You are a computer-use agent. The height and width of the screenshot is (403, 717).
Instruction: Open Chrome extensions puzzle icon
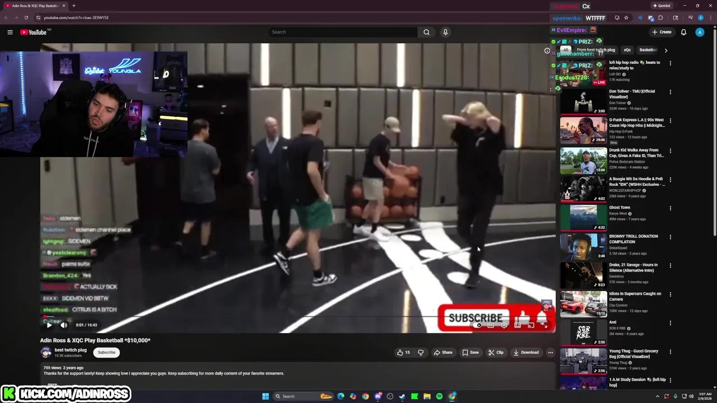point(660,17)
